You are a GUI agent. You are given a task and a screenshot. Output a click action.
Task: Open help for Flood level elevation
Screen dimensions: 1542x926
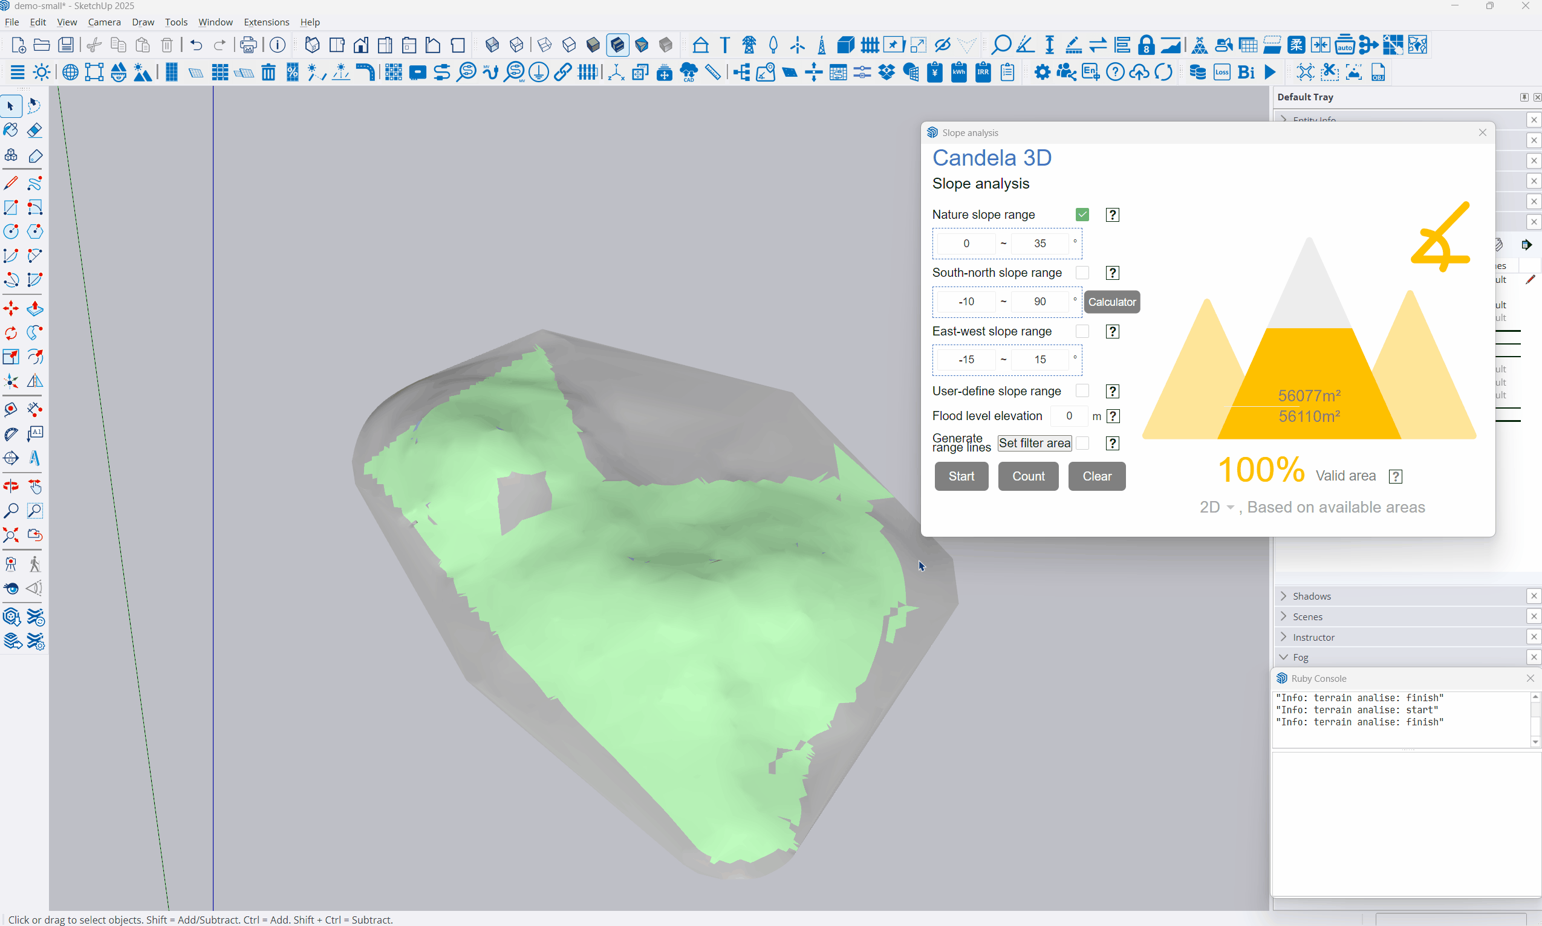tap(1113, 416)
